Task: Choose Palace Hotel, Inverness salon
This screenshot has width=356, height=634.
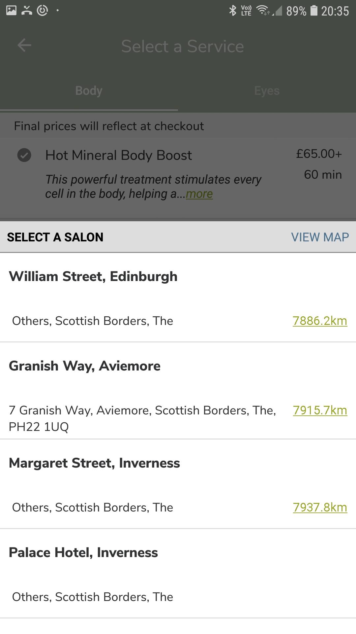Action: [x=83, y=553]
